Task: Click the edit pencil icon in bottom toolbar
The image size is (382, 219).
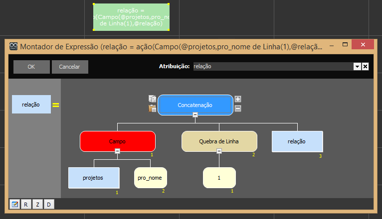Action: click(15, 205)
